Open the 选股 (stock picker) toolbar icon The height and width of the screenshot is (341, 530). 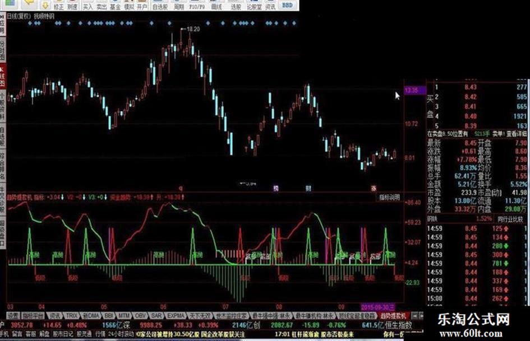click(x=236, y=5)
